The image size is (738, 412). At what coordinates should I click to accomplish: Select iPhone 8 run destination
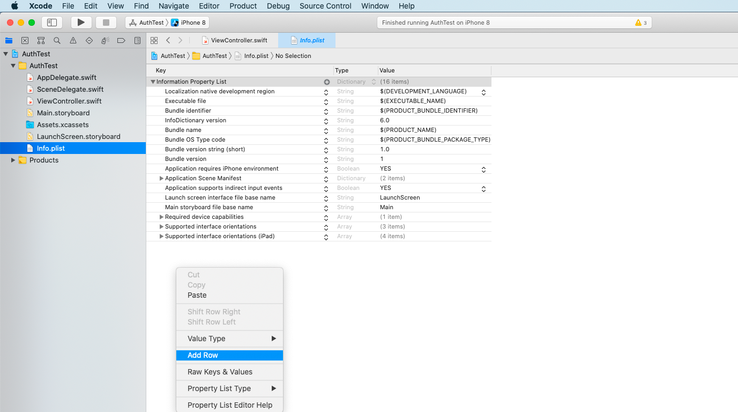[x=189, y=23]
